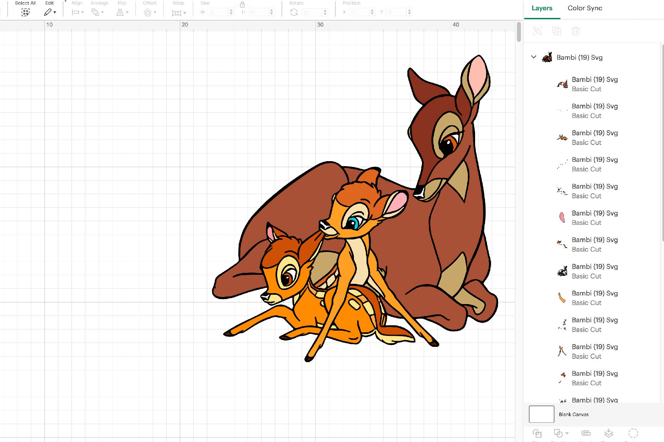Open the Warp tool
This screenshot has width=664, height=442.
[178, 12]
